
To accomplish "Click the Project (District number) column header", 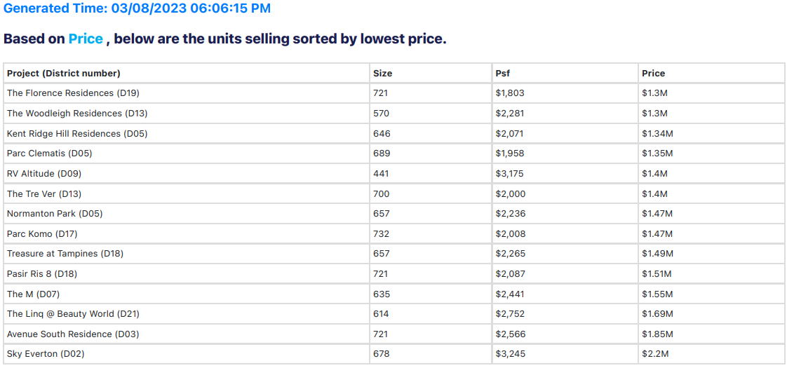I will click(64, 73).
